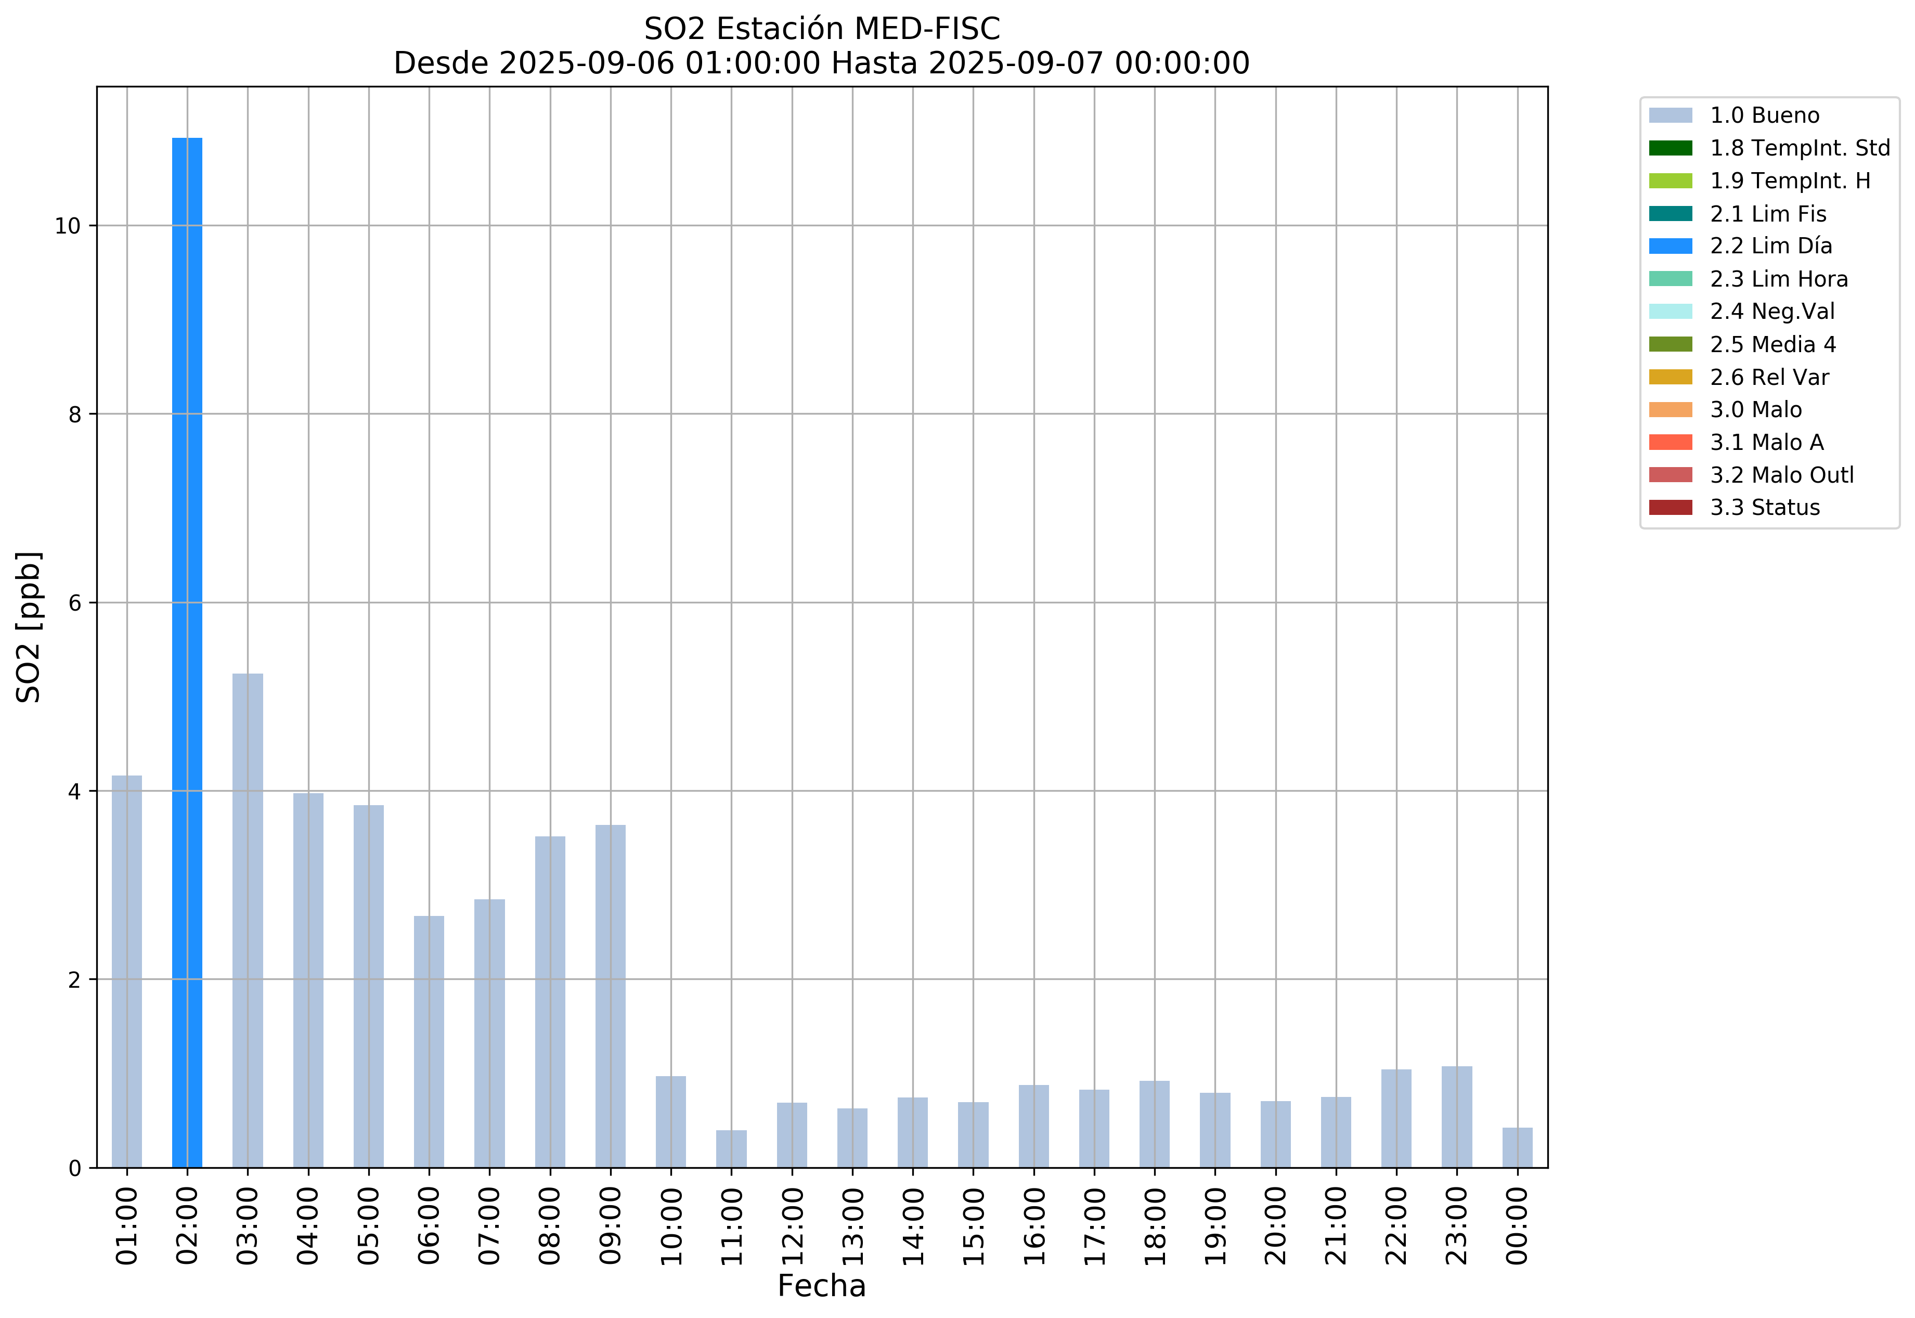Click the 12:00 x-axis tick label
This screenshot has height=1318, width=1915.
pyautogui.click(x=792, y=1226)
